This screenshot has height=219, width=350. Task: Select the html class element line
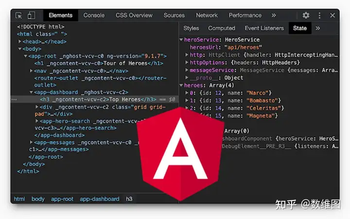42,34
